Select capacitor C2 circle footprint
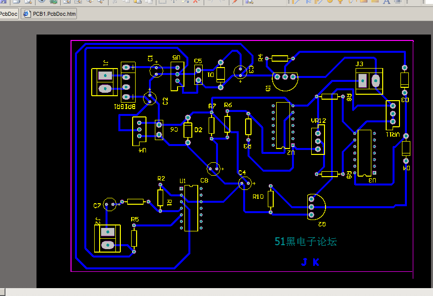This screenshot has width=433, height=296. click(150, 98)
